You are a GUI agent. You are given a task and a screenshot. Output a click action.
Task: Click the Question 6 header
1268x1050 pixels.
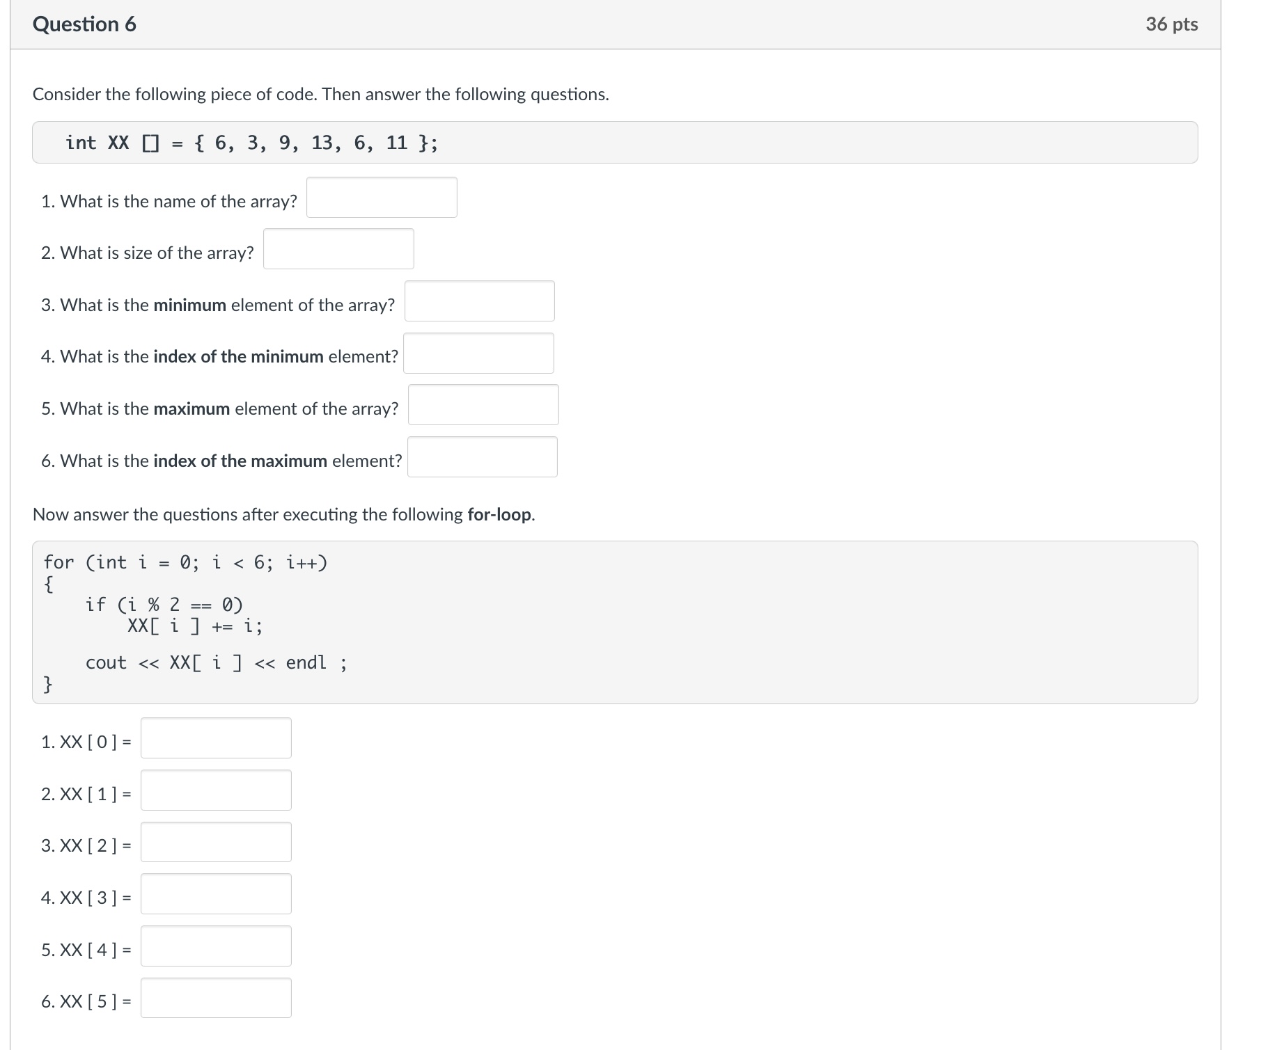point(84,24)
